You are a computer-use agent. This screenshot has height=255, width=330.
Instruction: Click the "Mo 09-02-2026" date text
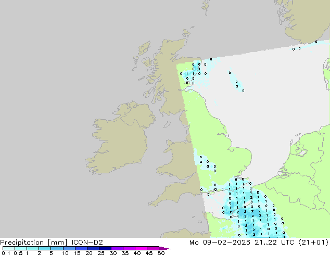click(x=220, y=243)
